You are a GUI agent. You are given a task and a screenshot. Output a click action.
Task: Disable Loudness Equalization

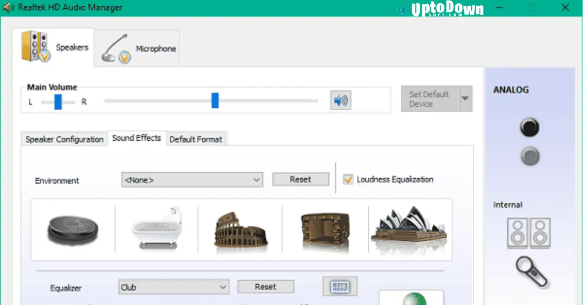348,179
